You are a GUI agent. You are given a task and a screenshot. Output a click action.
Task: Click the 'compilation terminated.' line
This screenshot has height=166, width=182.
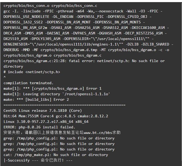click(28, 83)
